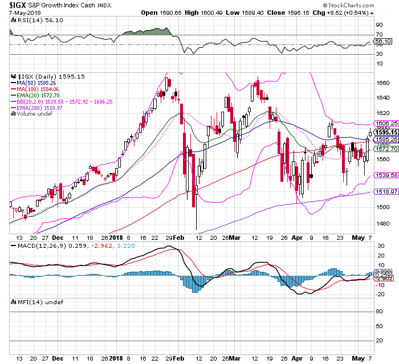Click the blue MACD histogram value 3.220

point(126,246)
